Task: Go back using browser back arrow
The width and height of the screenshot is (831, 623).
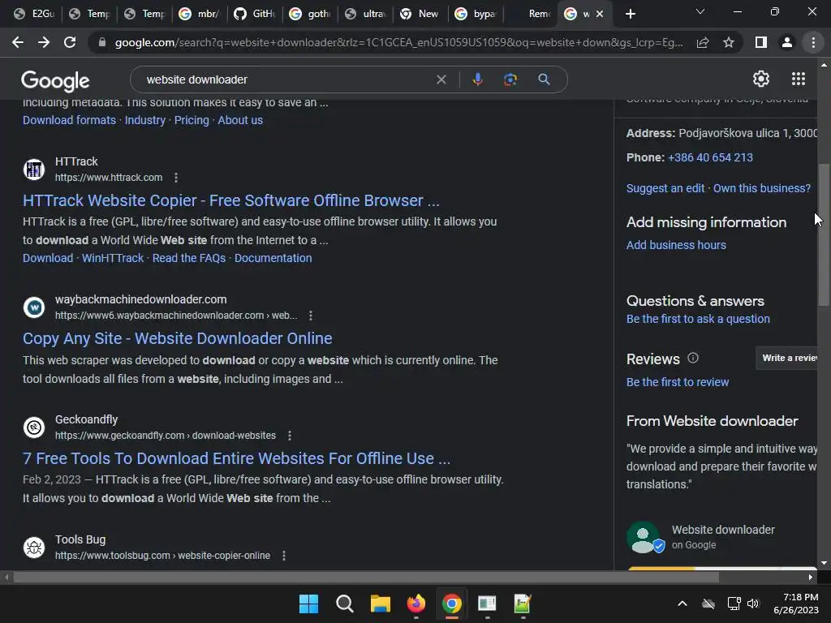Action: 18,42
